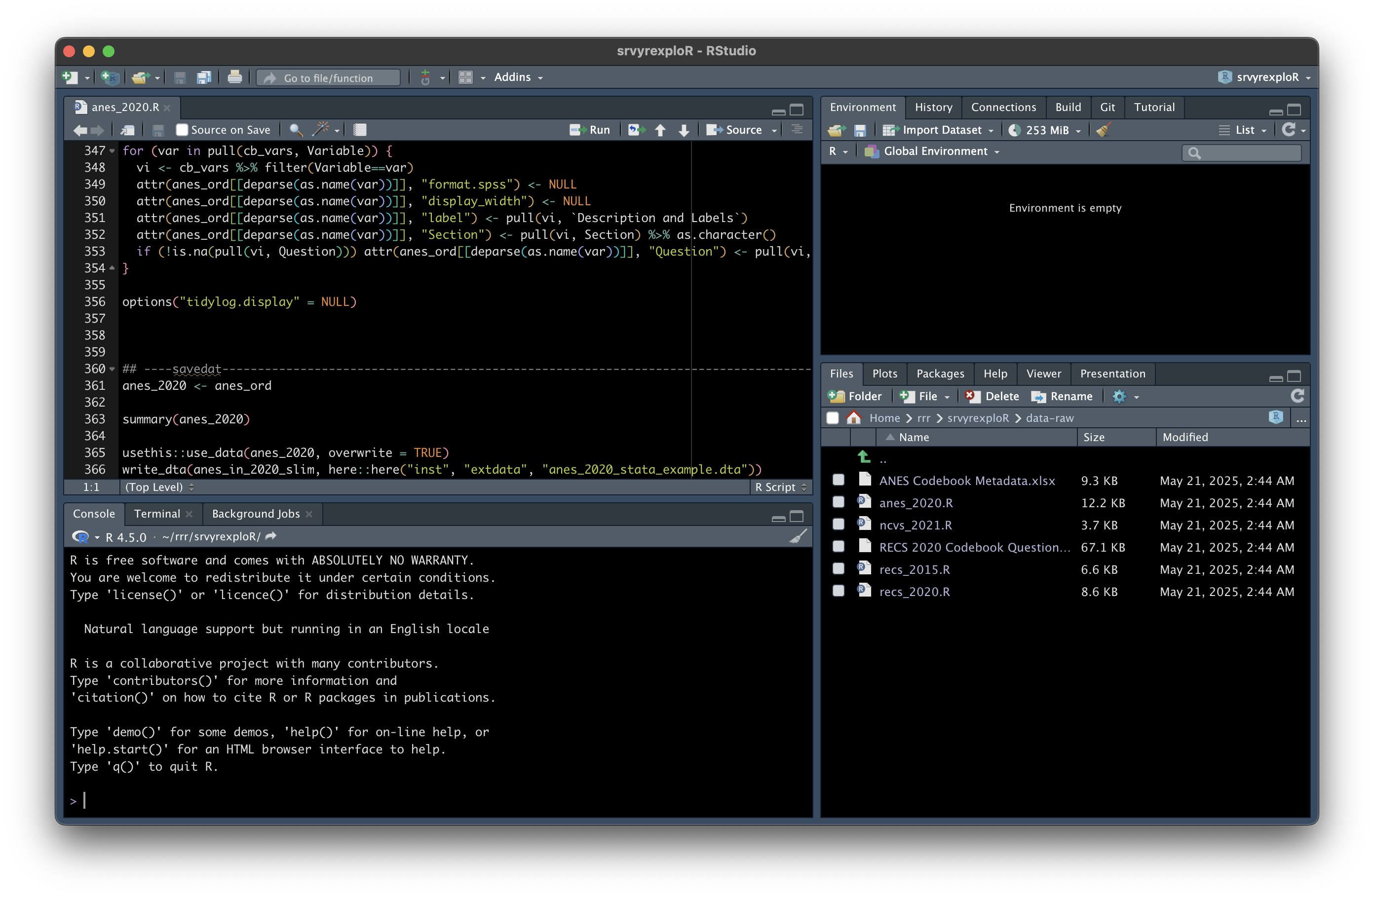This screenshot has width=1374, height=898.
Task: Clear console with the broom icon
Action: point(798,537)
